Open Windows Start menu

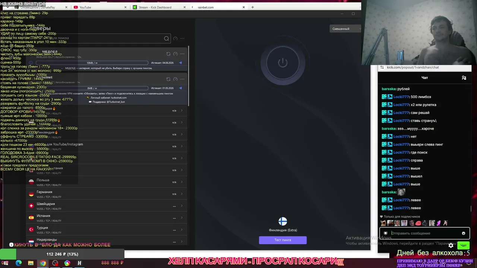(6, 263)
